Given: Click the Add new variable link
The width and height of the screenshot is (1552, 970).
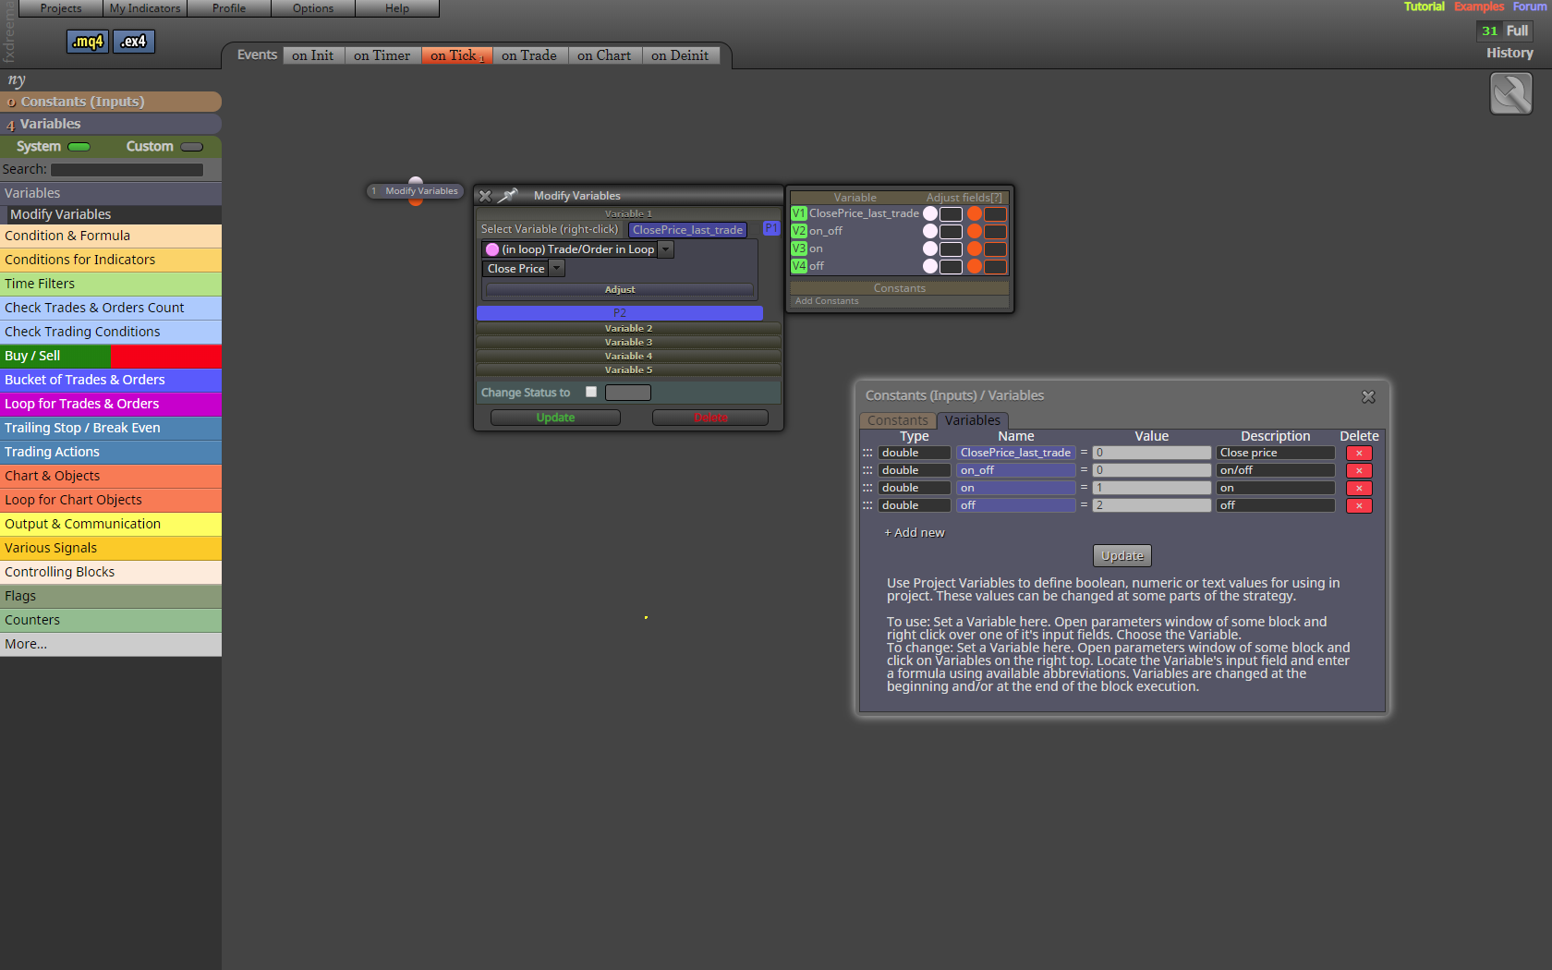Looking at the screenshot, I should (915, 533).
